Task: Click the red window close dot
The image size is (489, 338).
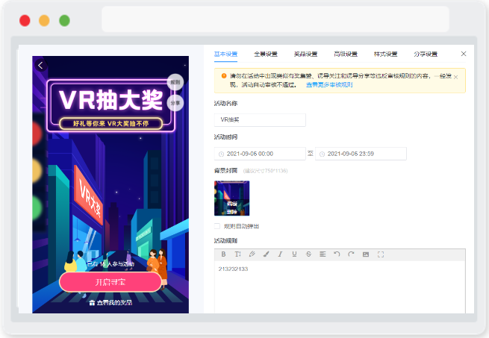Action: (x=25, y=21)
